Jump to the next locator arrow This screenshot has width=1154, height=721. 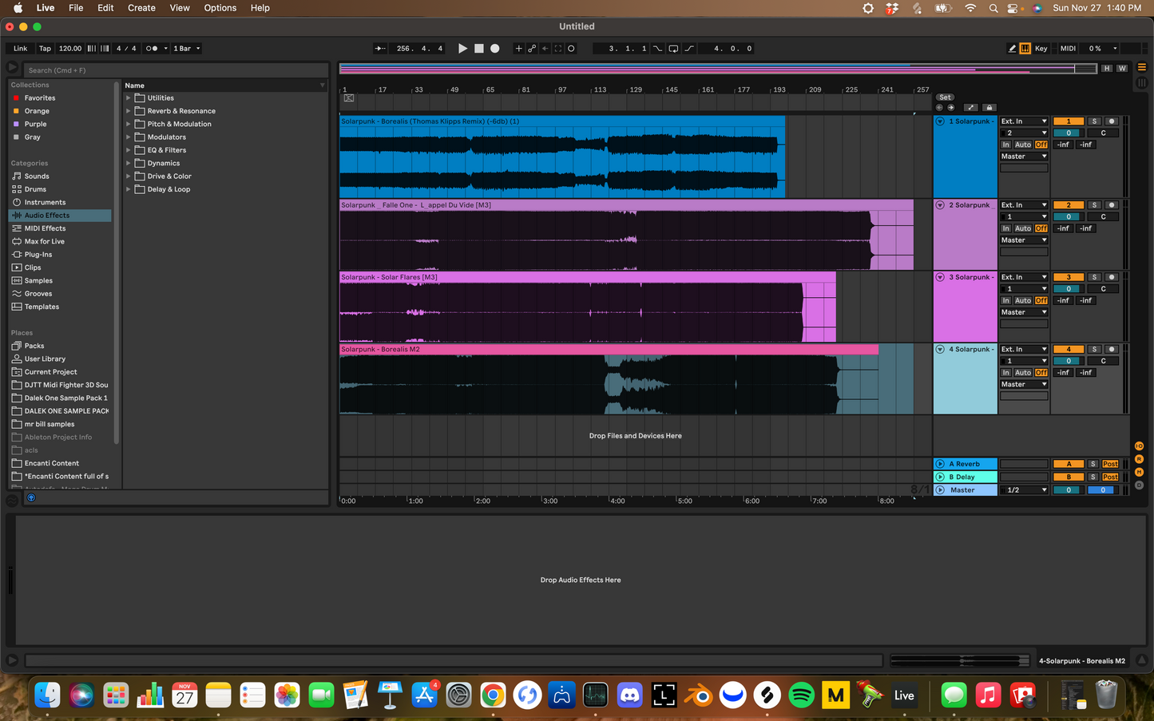pos(950,108)
